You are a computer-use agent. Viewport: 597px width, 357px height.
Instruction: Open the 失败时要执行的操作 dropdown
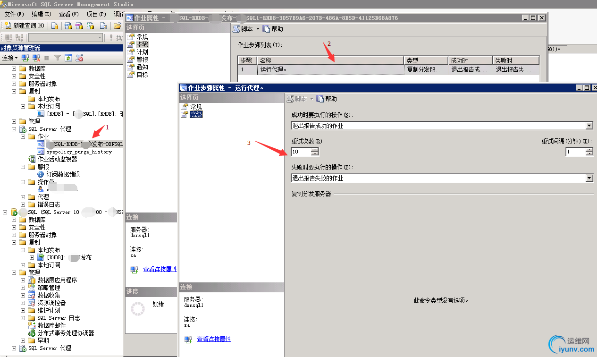pos(589,178)
